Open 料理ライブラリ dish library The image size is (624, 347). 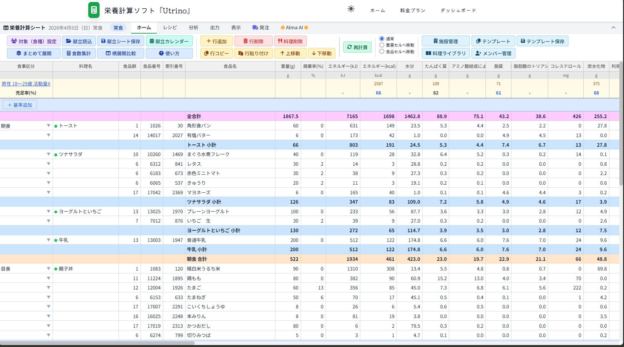(446, 53)
